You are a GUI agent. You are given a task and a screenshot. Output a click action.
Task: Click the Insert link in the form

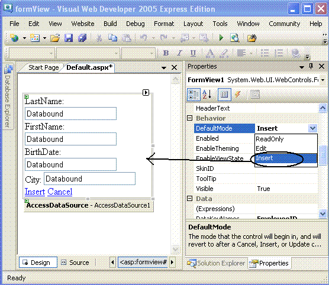coord(35,192)
